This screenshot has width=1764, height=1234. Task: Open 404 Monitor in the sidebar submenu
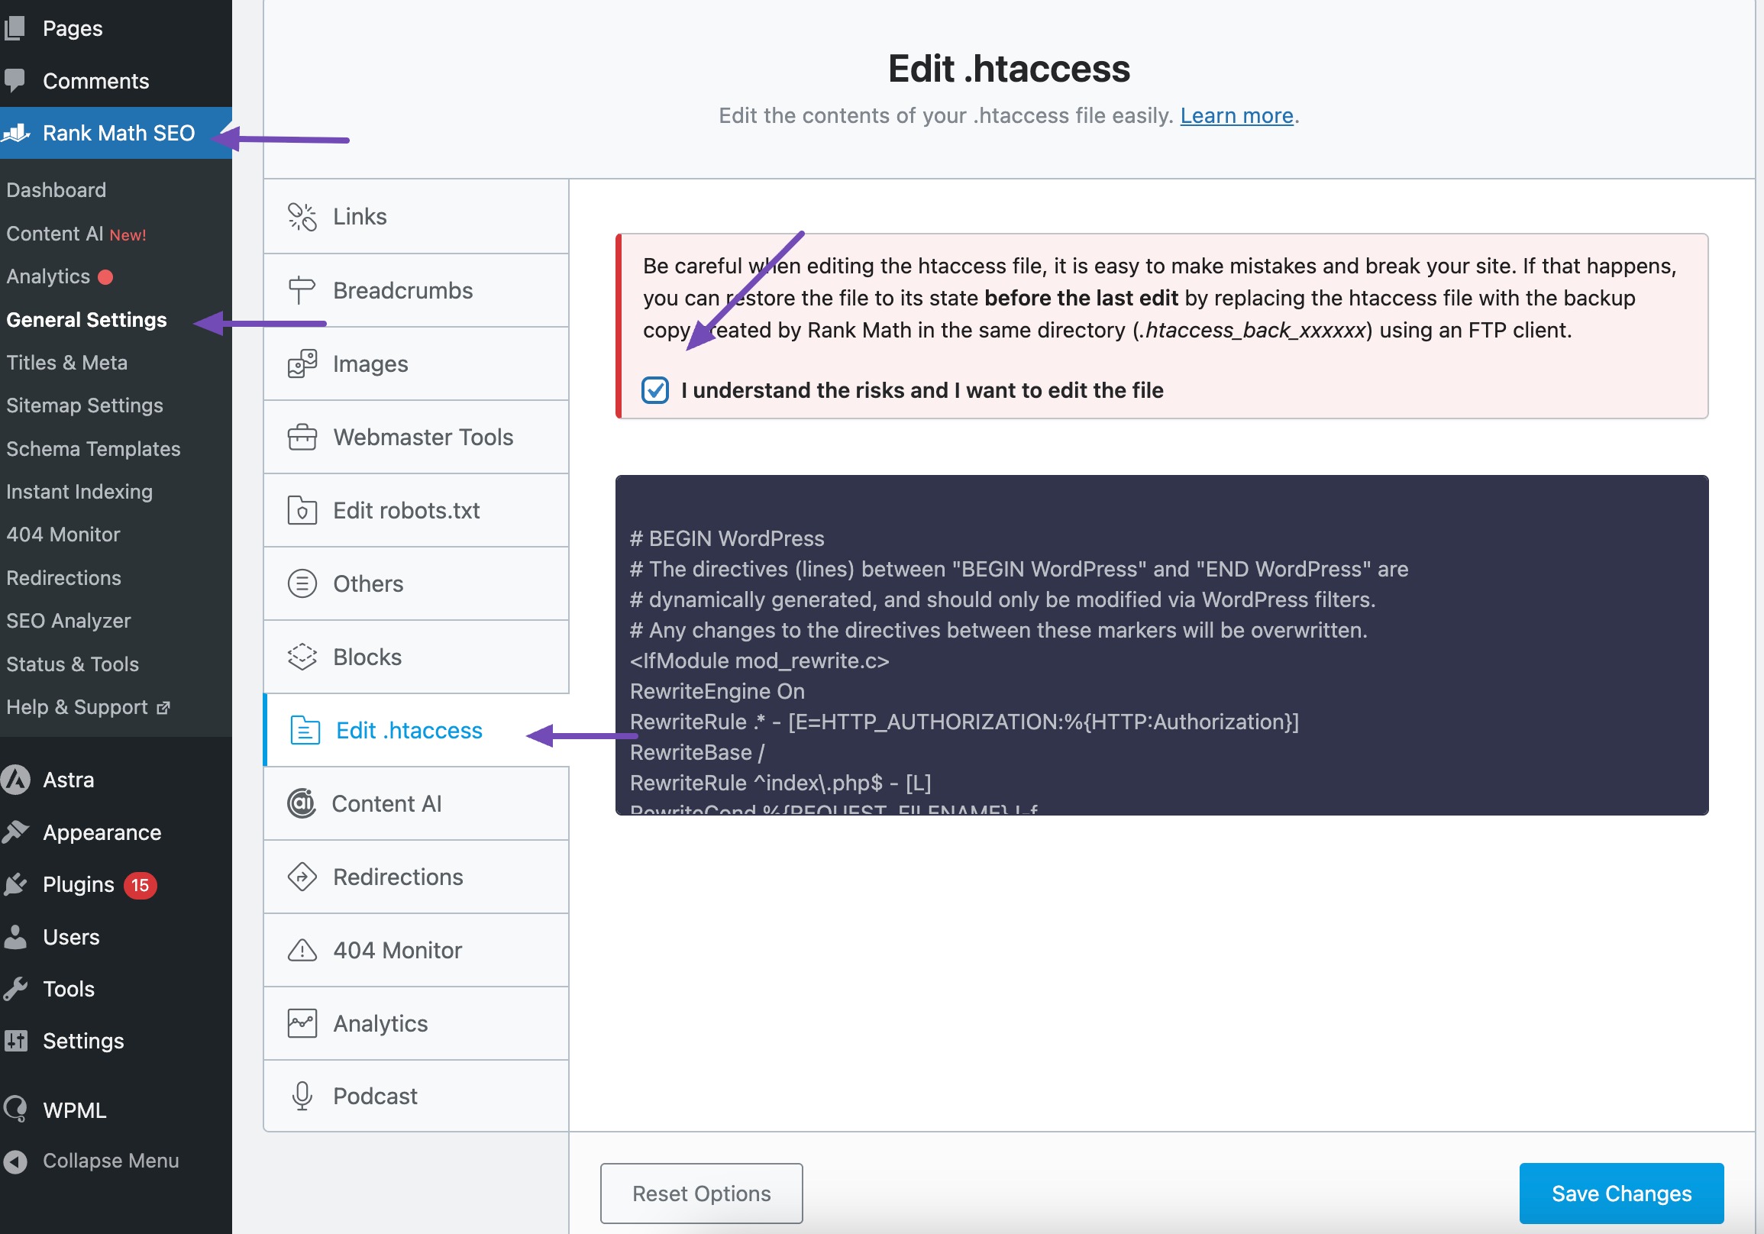pyautogui.click(x=63, y=535)
